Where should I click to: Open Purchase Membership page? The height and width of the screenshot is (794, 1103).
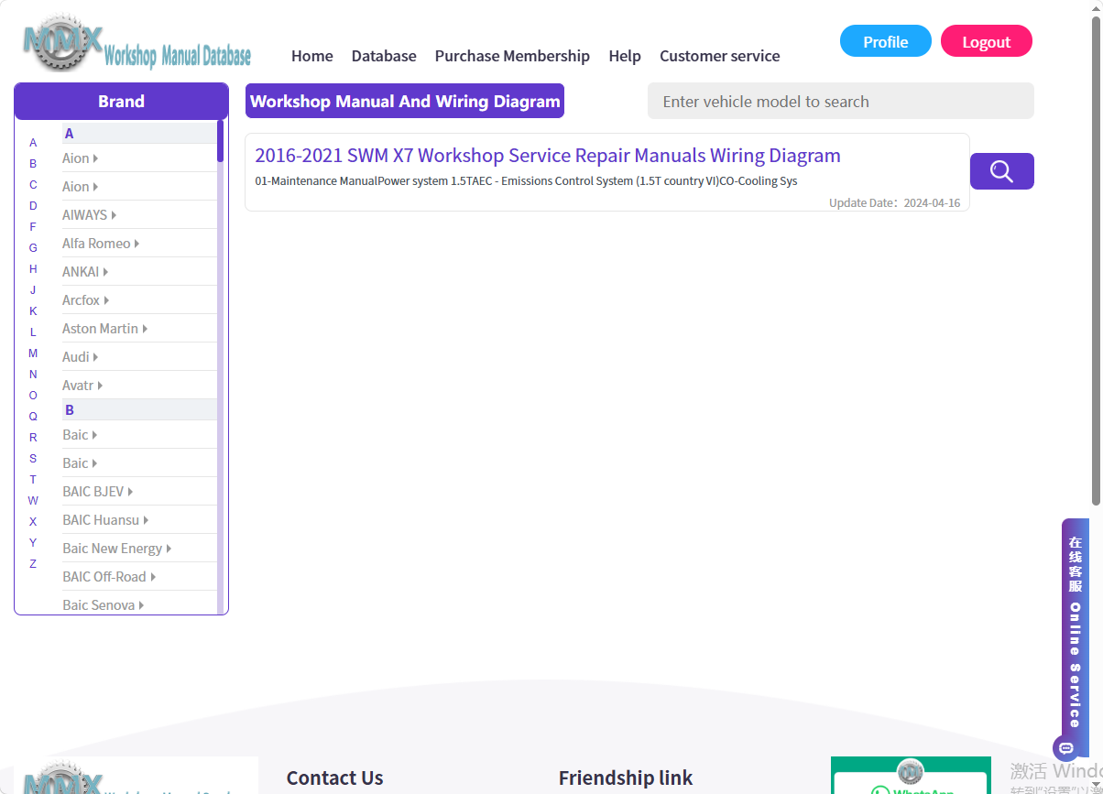[x=512, y=56]
